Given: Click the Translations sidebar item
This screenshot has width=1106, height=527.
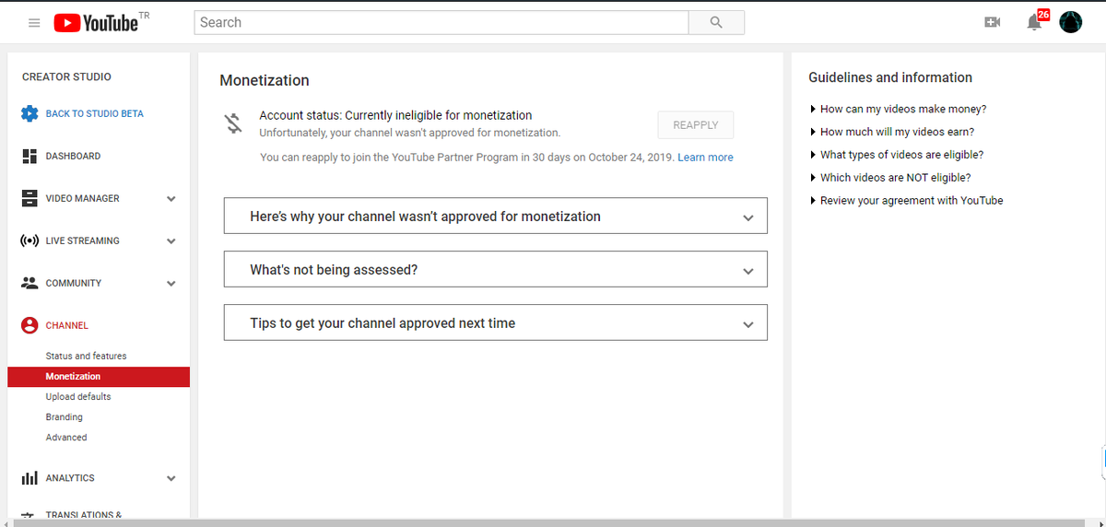Looking at the screenshot, I should pos(84,515).
